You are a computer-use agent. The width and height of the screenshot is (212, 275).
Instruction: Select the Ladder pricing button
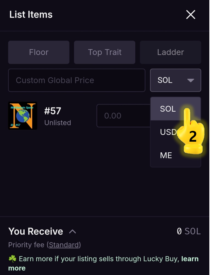tap(170, 52)
